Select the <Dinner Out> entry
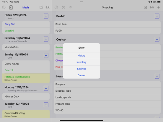This screenshot has height=122, width=163. coord(26,96)
